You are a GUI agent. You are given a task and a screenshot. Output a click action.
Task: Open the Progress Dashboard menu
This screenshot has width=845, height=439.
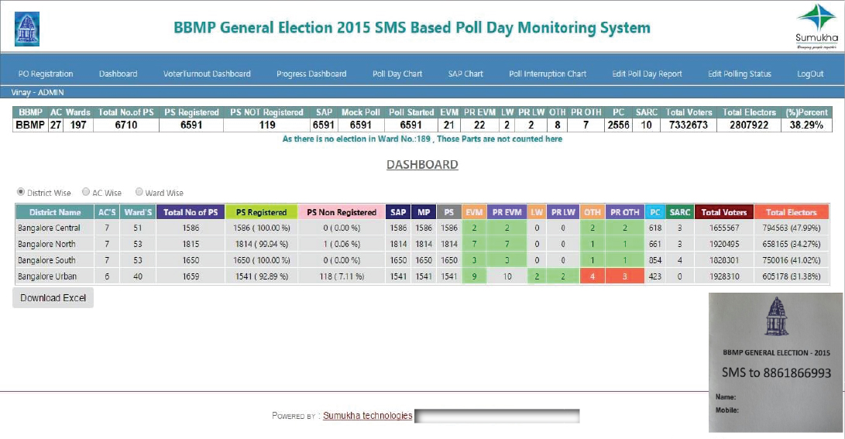pyautogui.click(x=311, y=74)
